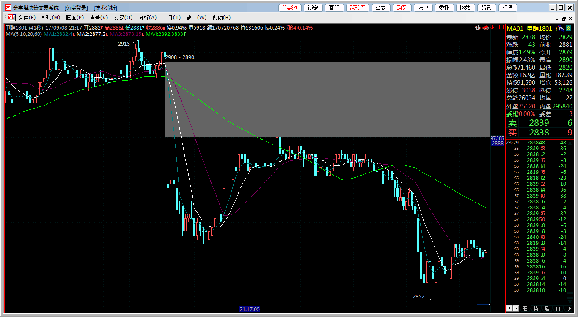This screenshot has width=578, height=317.
Task: Click the 网站 button
Action: (x=465, y=8)
